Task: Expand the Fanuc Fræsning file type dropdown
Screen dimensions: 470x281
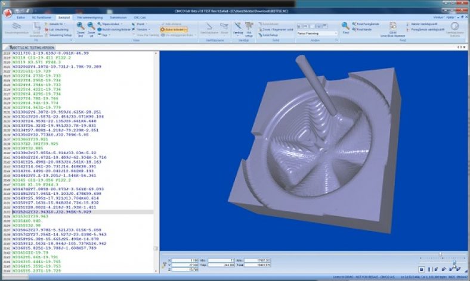Action: tap(336, 33)
